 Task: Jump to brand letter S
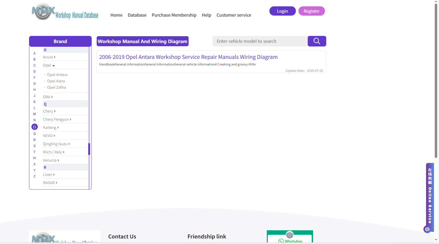(x=34, y=146)
